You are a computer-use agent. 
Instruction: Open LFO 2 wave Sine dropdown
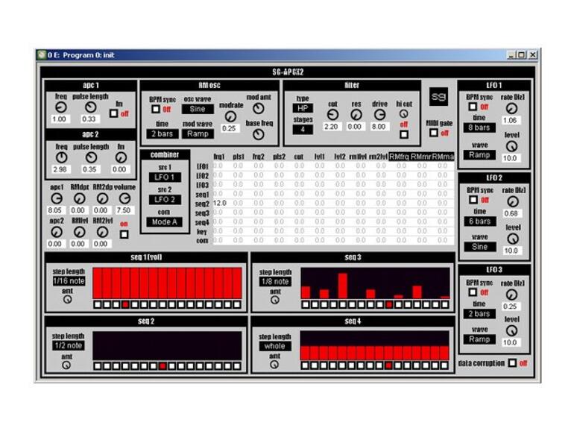(x=480, y=247)
